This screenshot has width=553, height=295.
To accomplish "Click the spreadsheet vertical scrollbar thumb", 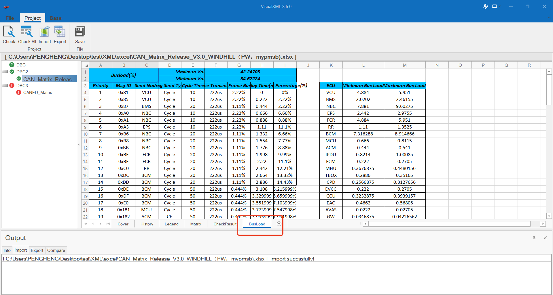I will [549, 89].
